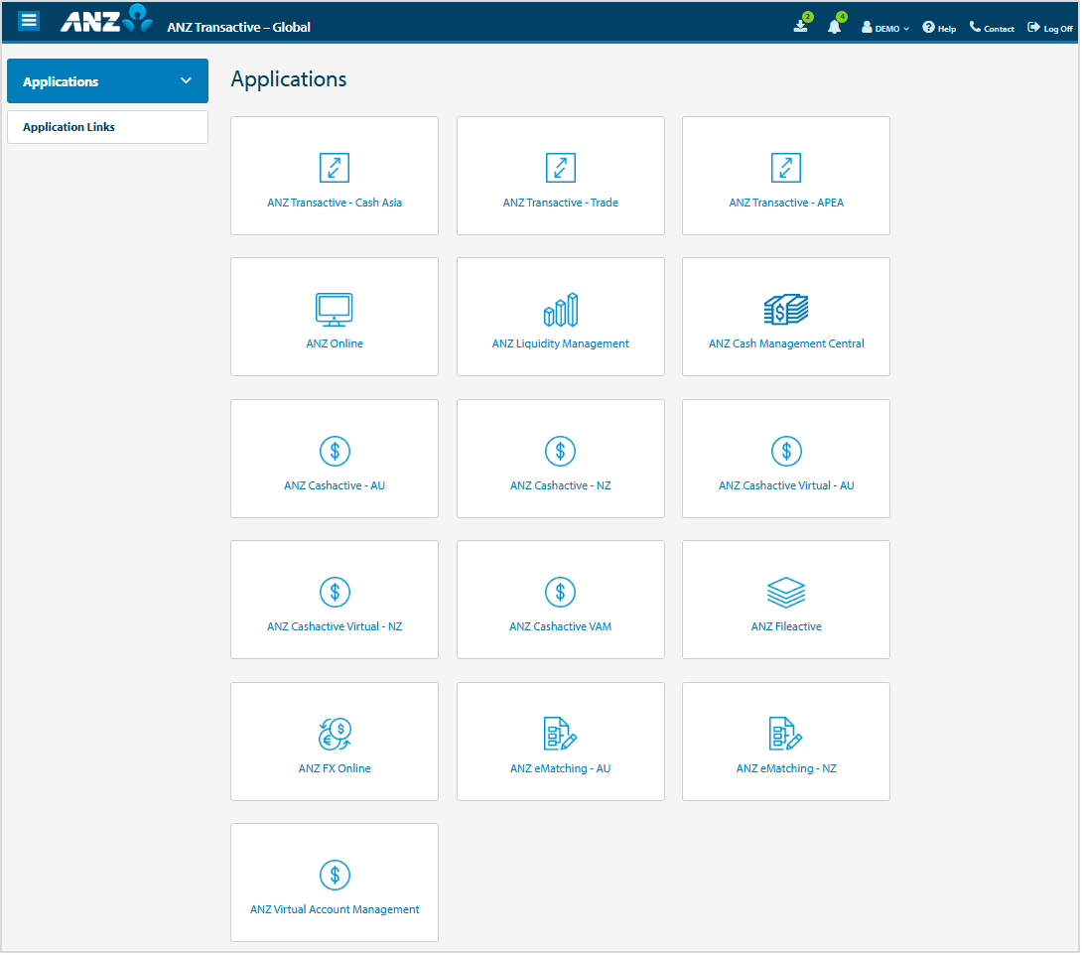Click the downloads icon in header
1082x955 pixels.
click(x=801, y=27)
